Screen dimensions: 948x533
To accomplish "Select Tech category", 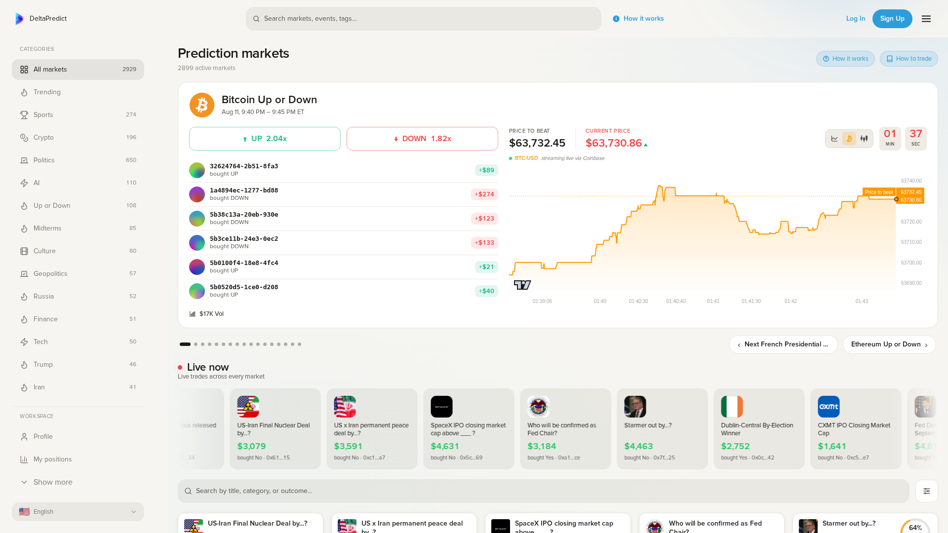I will click(78, 342).
